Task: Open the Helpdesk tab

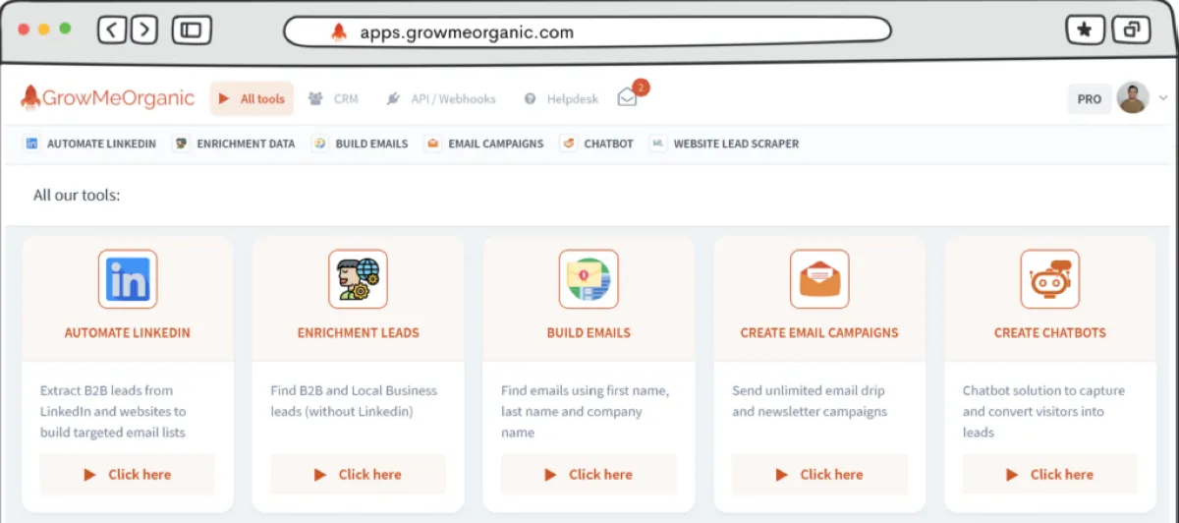Action: (561, 98)
